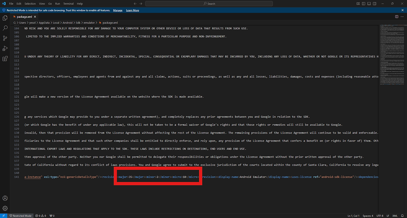Click line number 104 in gutter

(x=17, y=28)
